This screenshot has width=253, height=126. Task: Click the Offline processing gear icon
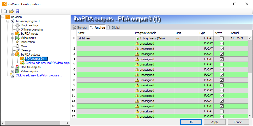17,29
